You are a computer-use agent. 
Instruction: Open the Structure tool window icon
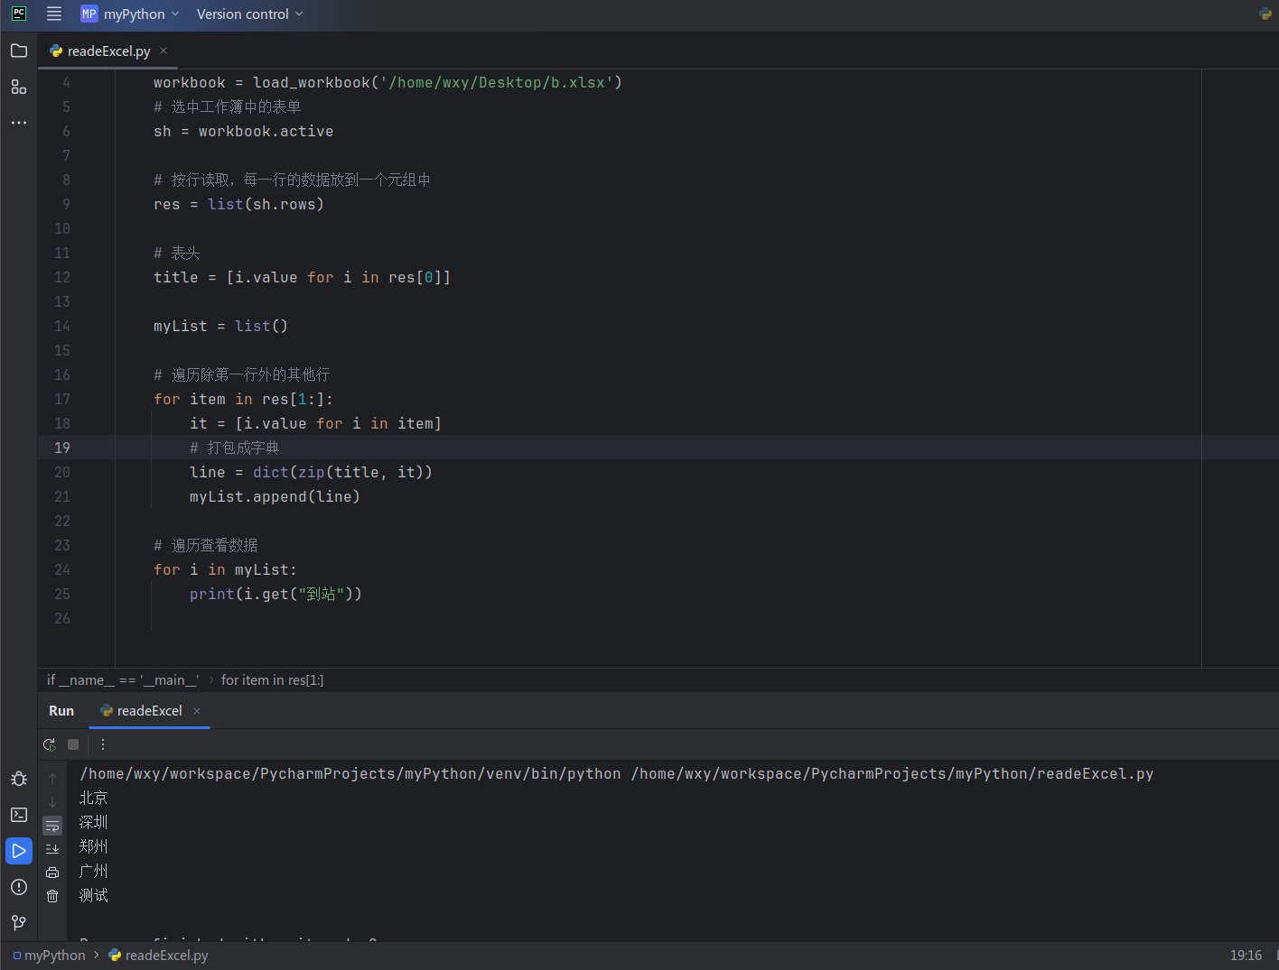18,87
